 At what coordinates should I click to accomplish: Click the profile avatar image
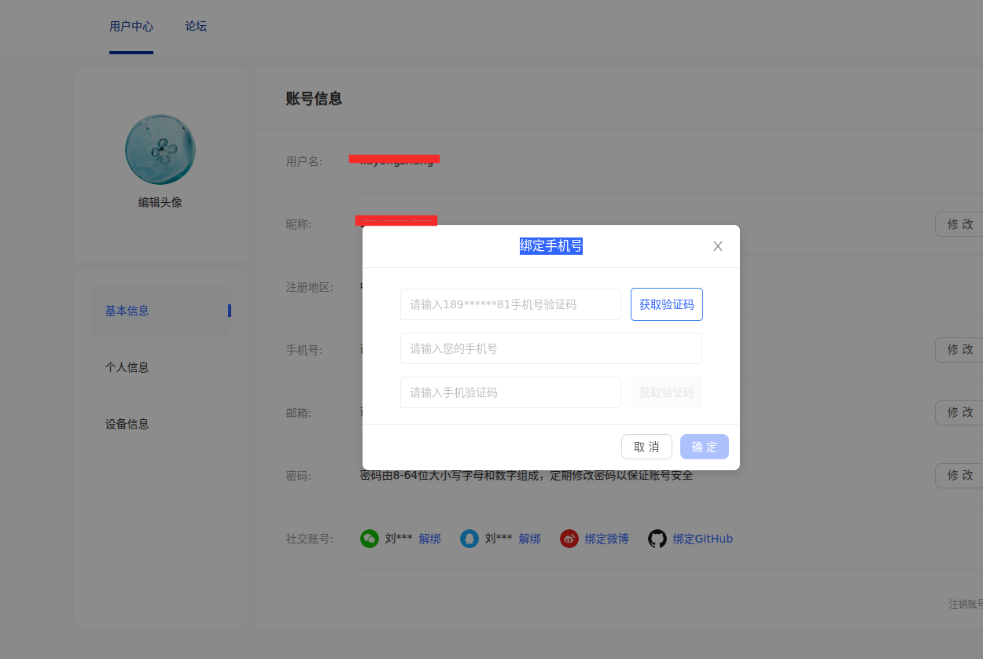pos(160,149)
